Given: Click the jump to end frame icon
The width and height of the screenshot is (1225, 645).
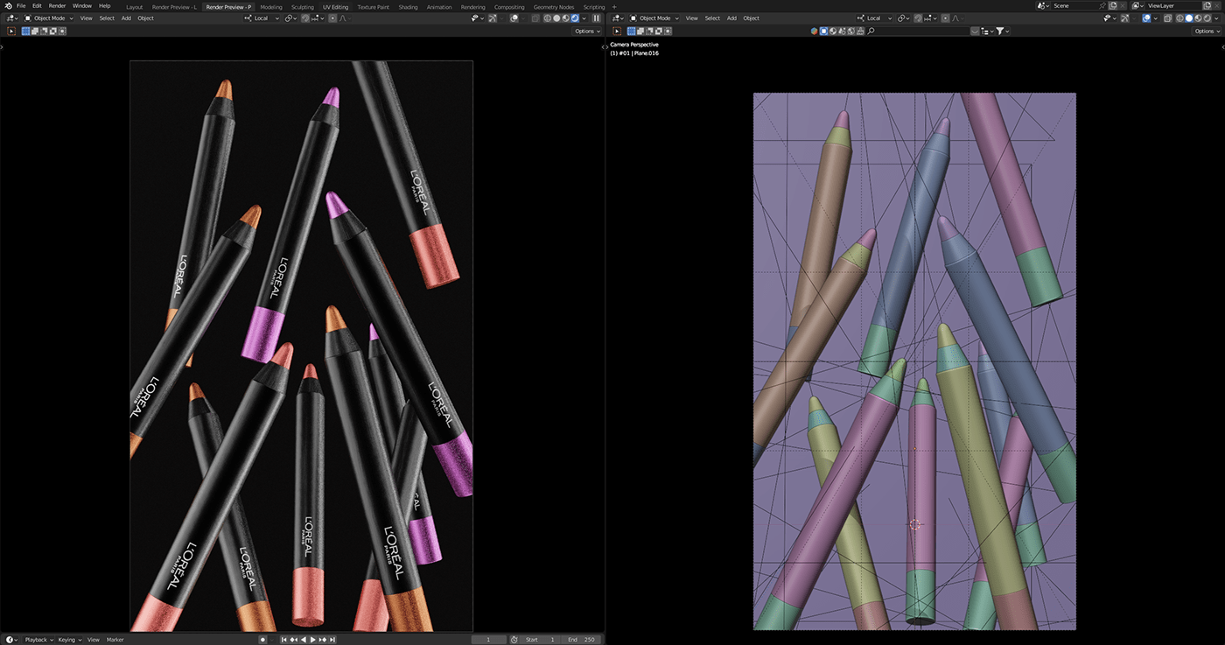Looking at the screenshot, I should pyautogui.click(x=332, y=640).
